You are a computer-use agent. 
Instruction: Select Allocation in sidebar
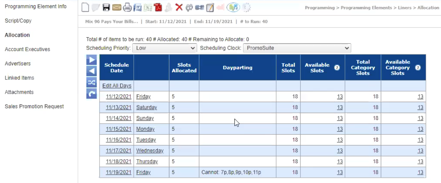click(17, 35)
